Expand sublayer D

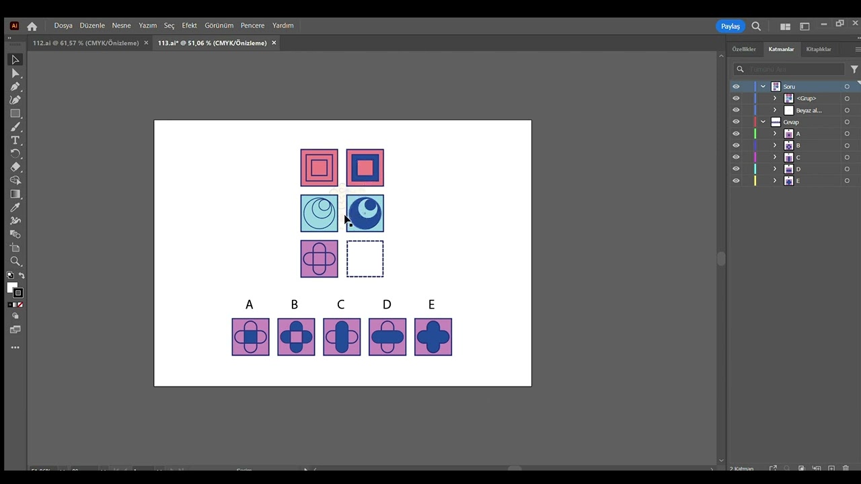point(775,169)
